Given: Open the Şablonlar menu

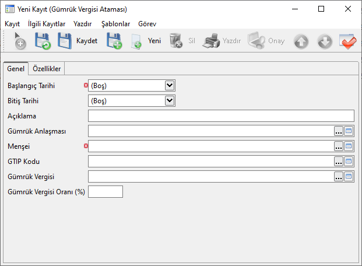Looking at the screenshot, I should coord(115,24).
